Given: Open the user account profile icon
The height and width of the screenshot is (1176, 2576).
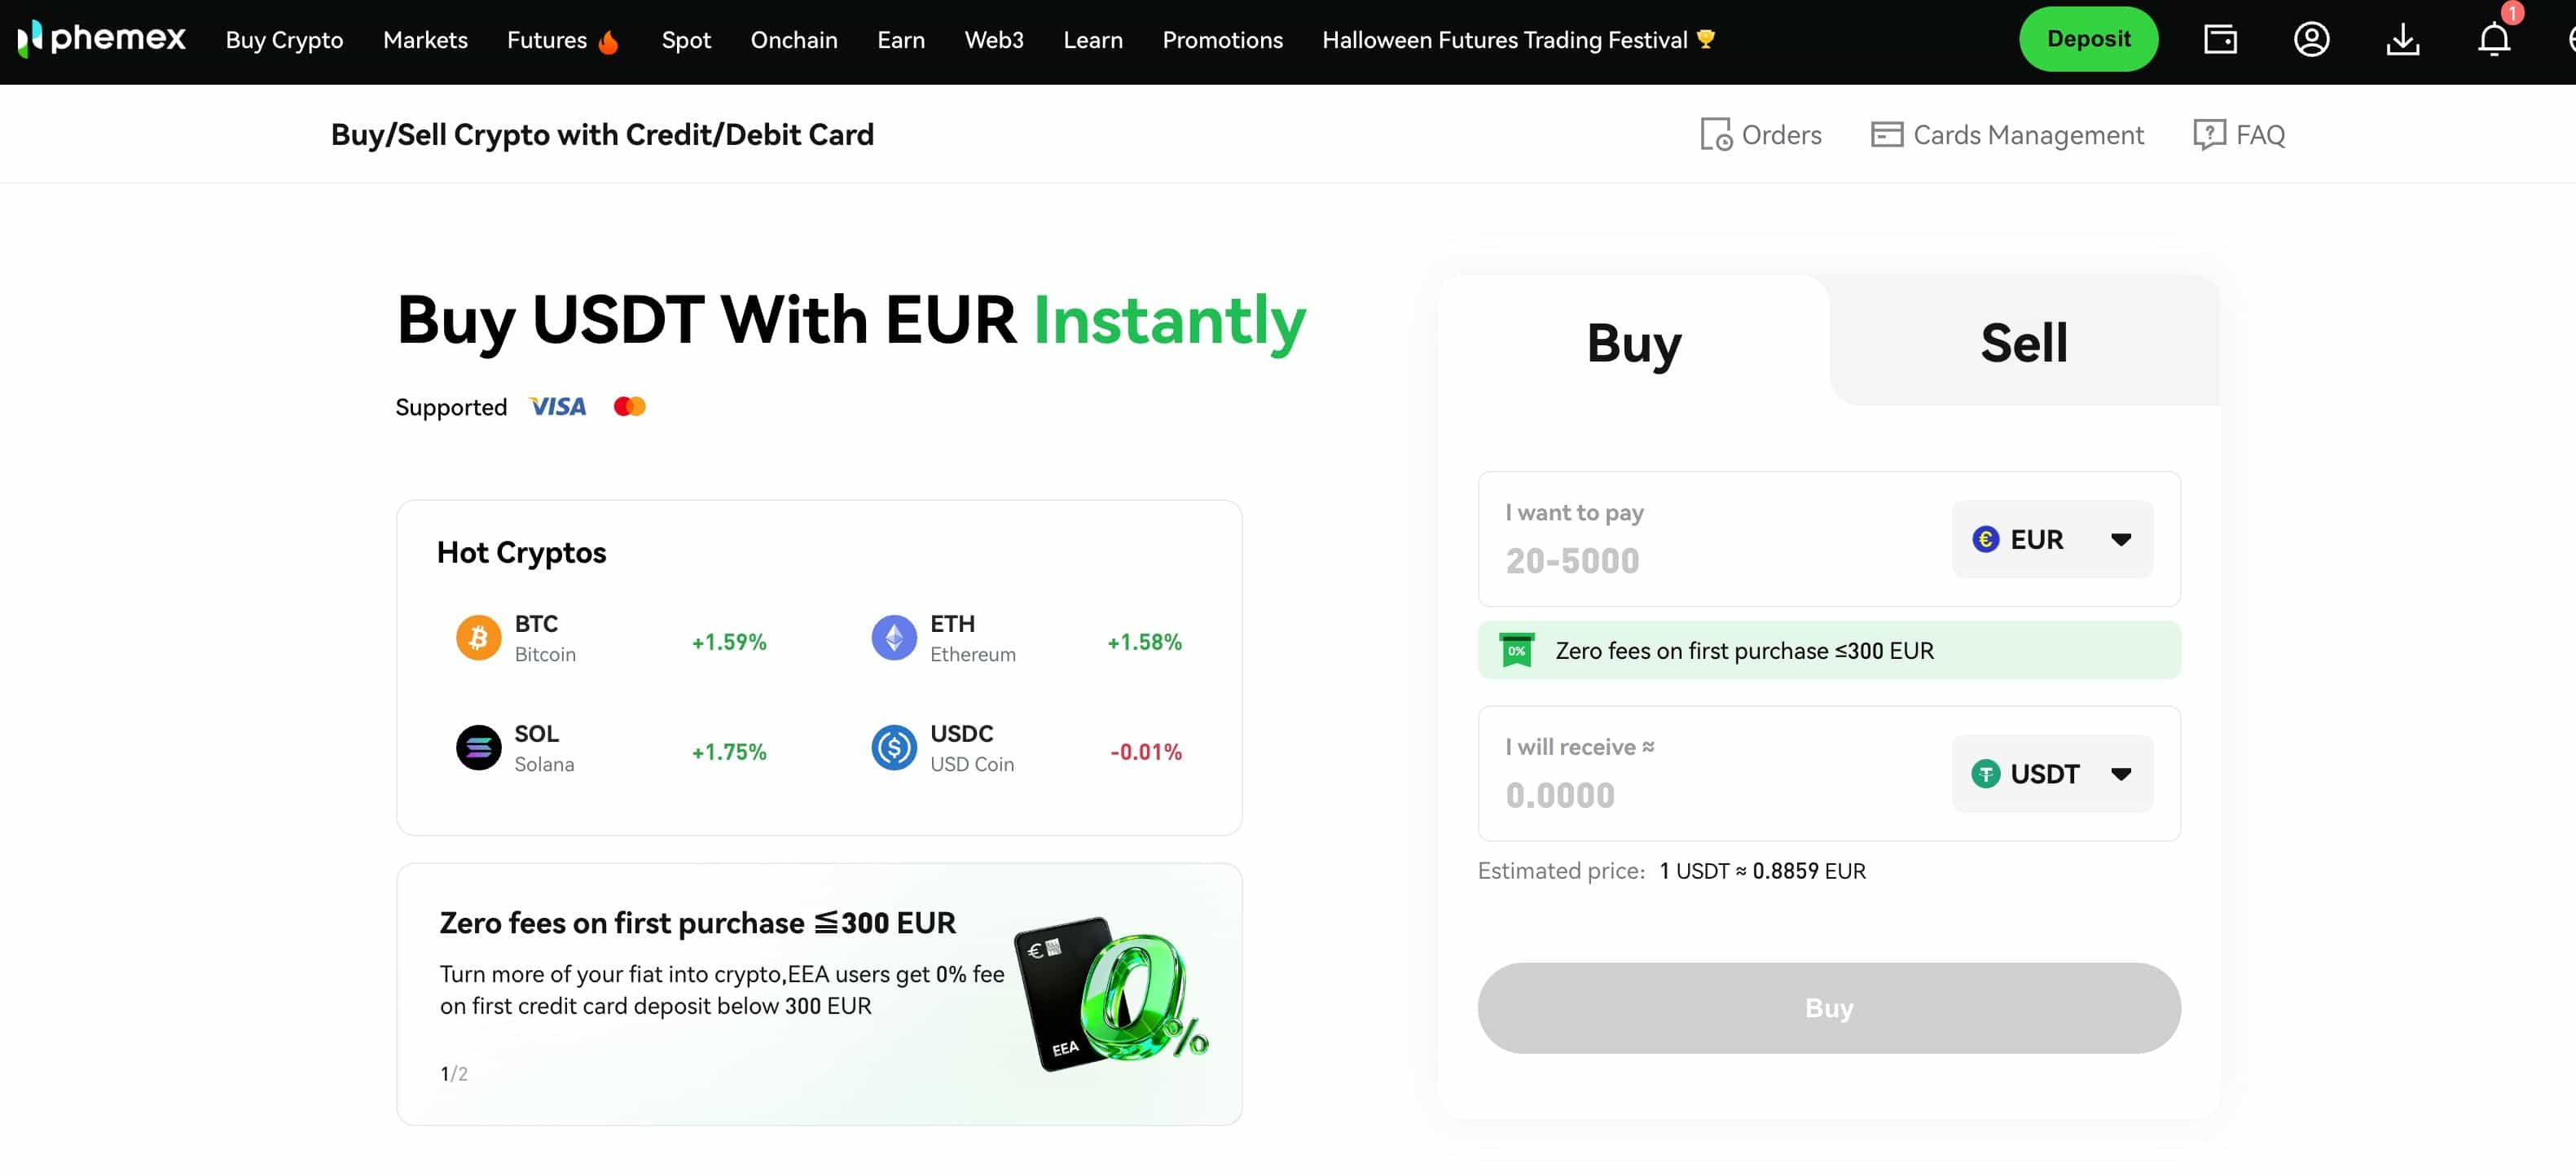Looking at the screenshot, I should [x=2311, y=39].
